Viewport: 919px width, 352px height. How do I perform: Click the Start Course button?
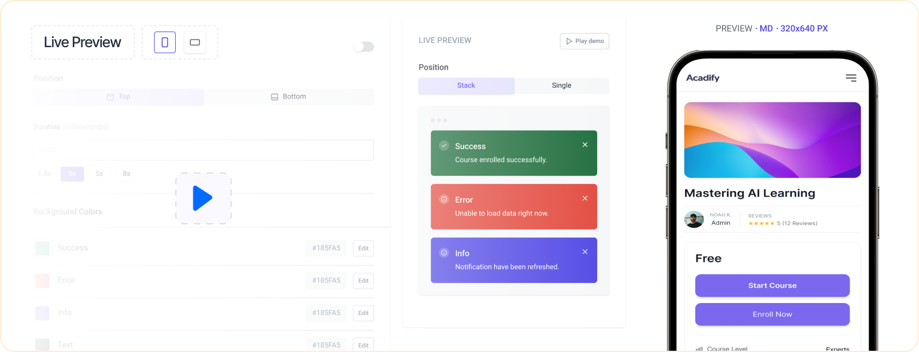772,285
